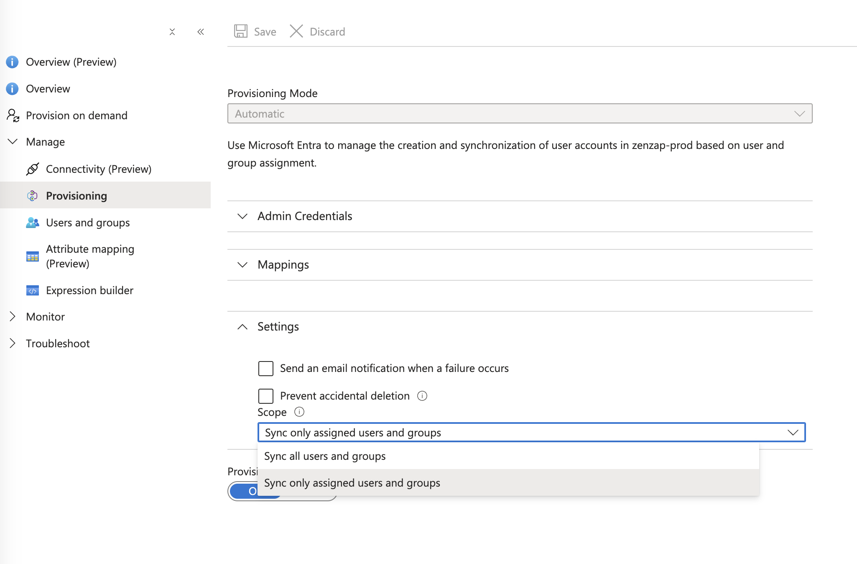Screen dimensions: 857x564
Task: Open the Provisioning Mode dropdown
Action: pos(520,114)
